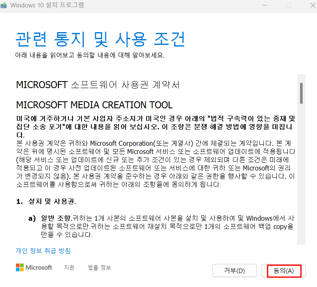Click the MICROSOFT 소프트웨어 사용권 계약서 heading

pyautogui.click(x=98, y=85)
